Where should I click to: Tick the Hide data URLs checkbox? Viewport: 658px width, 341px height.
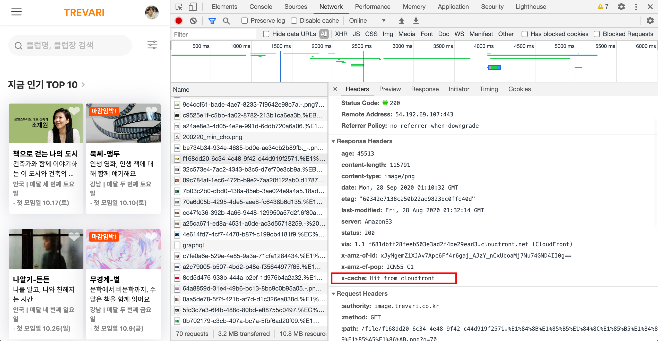[x=266, y=34]
